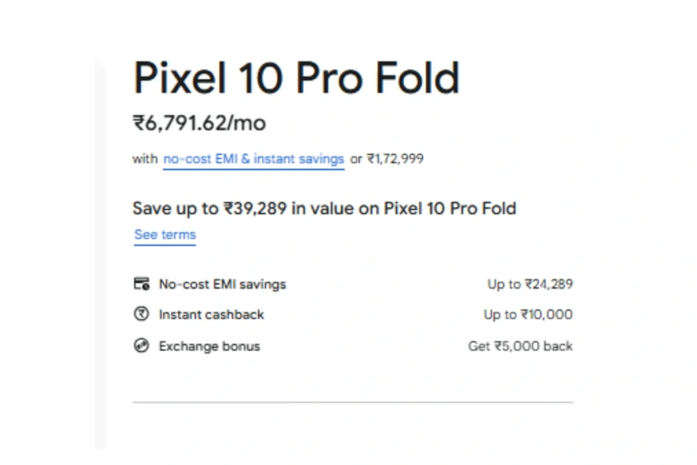Select the Exchange bonus label
The image size is (697, 465).
pyautogui.click(x=209, y=347)
